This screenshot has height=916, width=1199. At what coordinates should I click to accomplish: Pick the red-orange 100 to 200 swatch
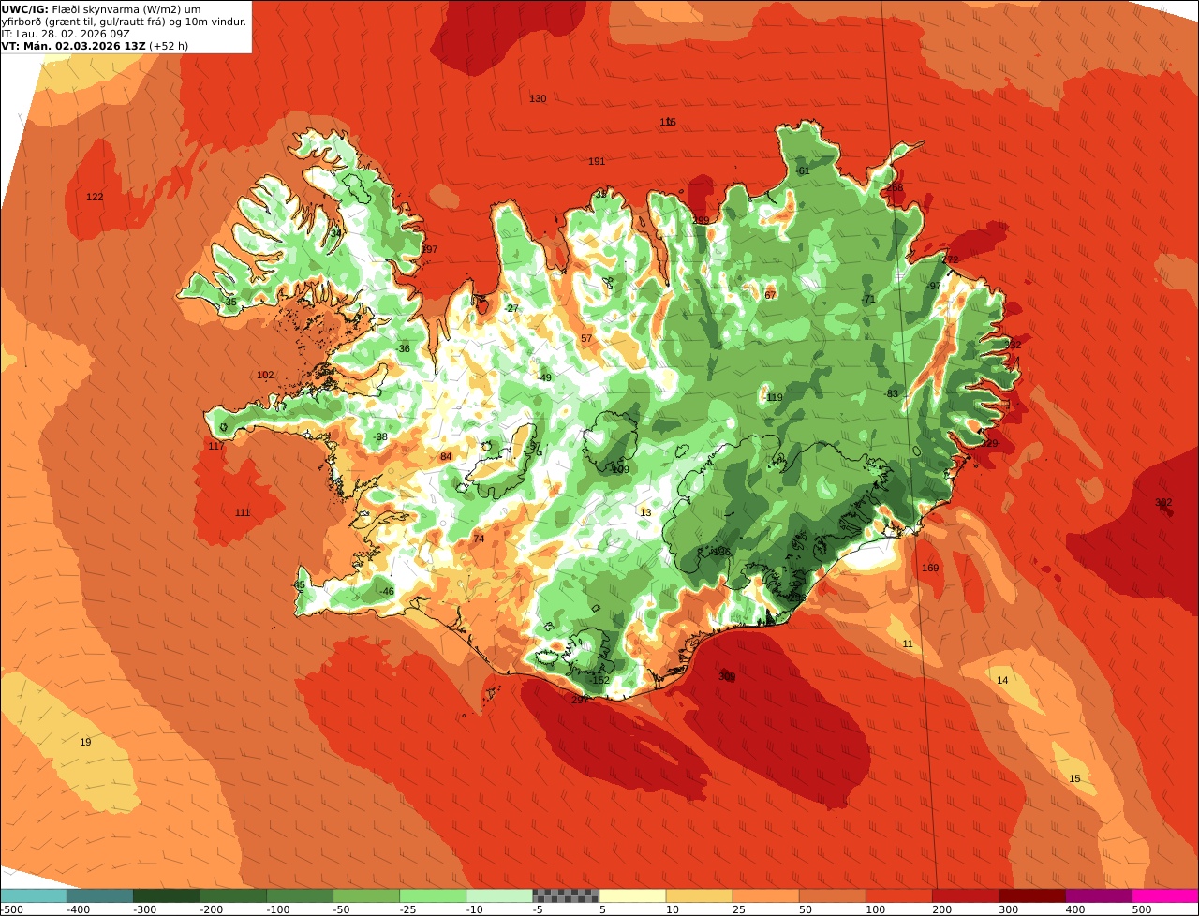[x=899, y=895]
